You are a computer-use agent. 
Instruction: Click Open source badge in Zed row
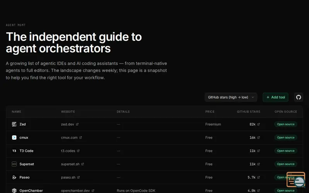click(x=286, y=124)
